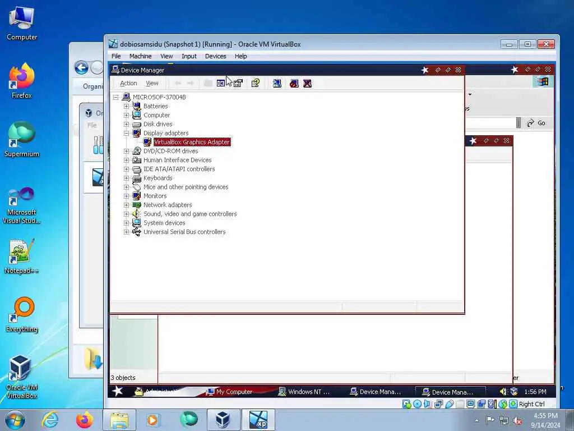Screen dimensions: 574x431
Task: Click the Windows Media Player host taskbar icon
Action: click(x=152, y=420)
